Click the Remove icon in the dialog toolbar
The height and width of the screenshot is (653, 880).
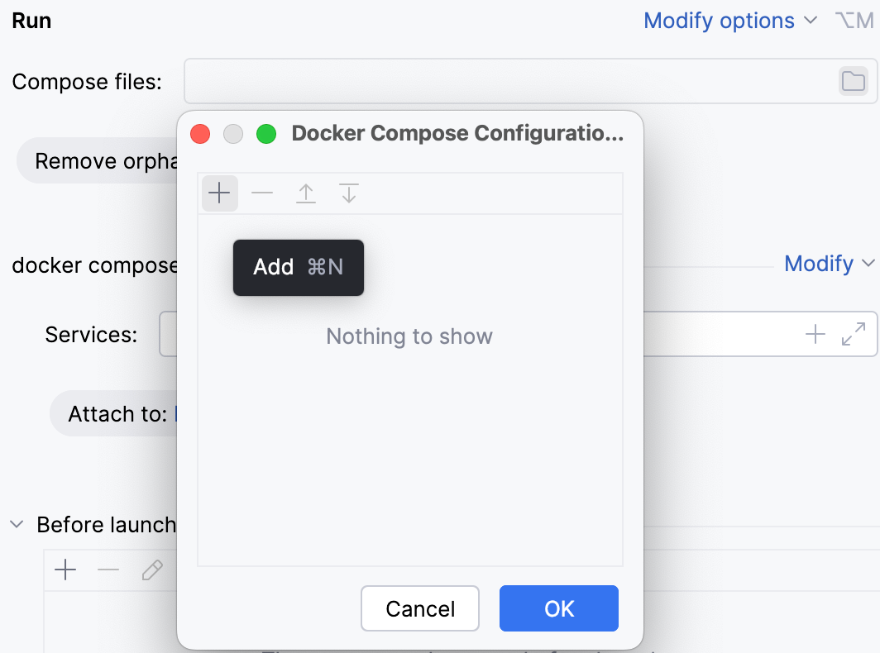(262, 193)
